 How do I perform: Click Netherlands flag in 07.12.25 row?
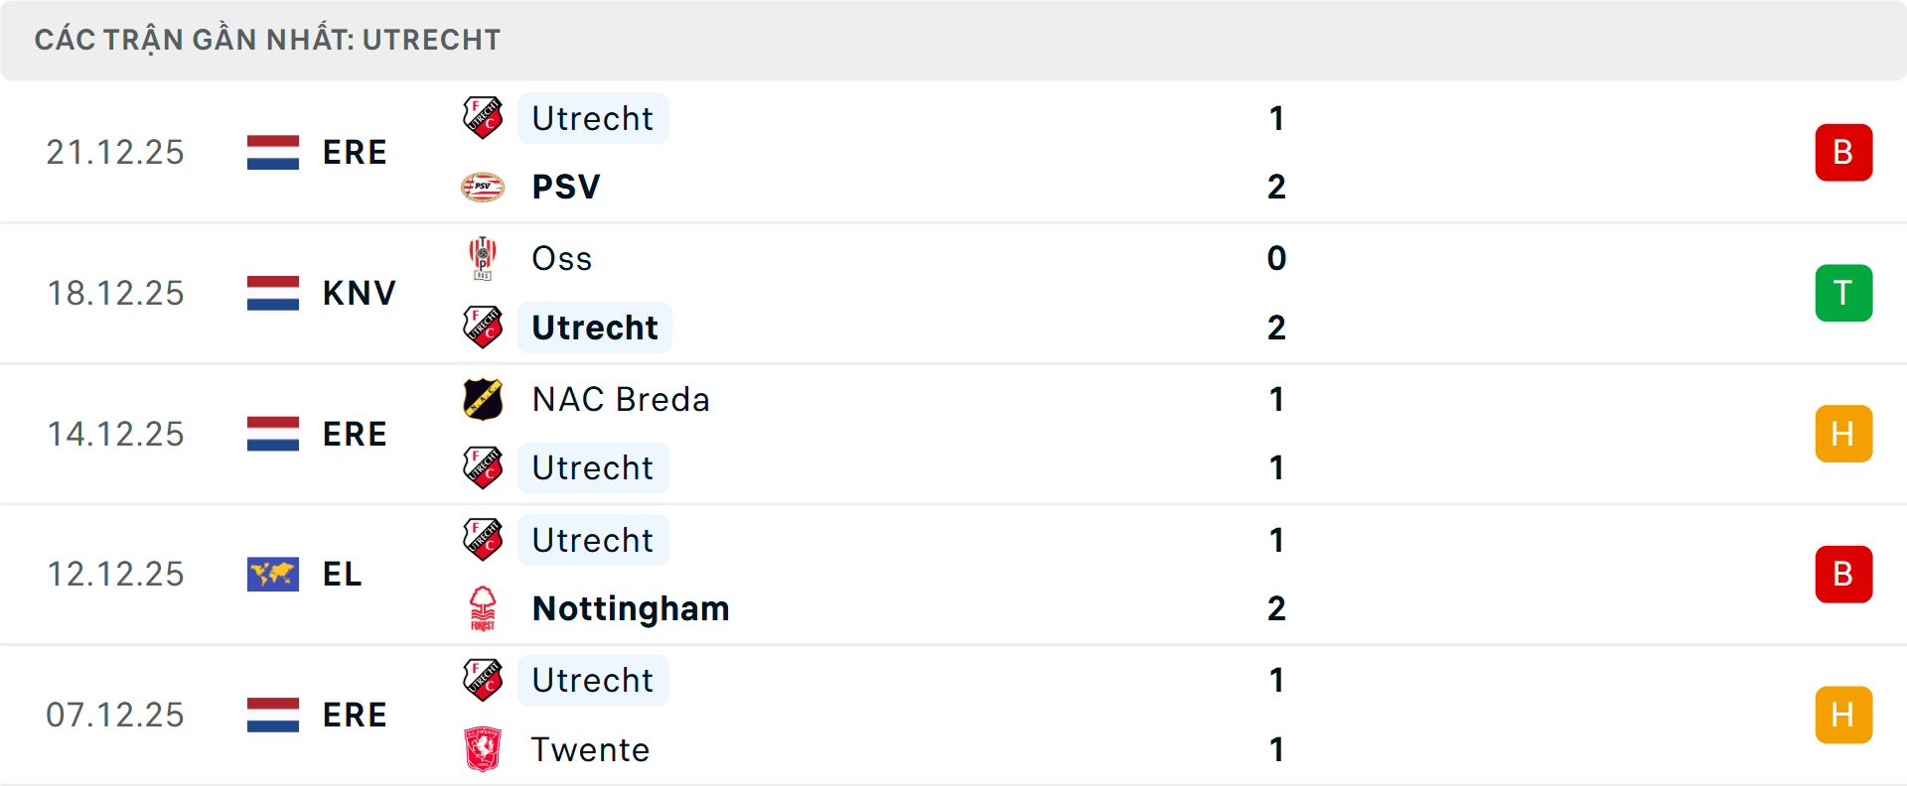[x=273, y=715]
